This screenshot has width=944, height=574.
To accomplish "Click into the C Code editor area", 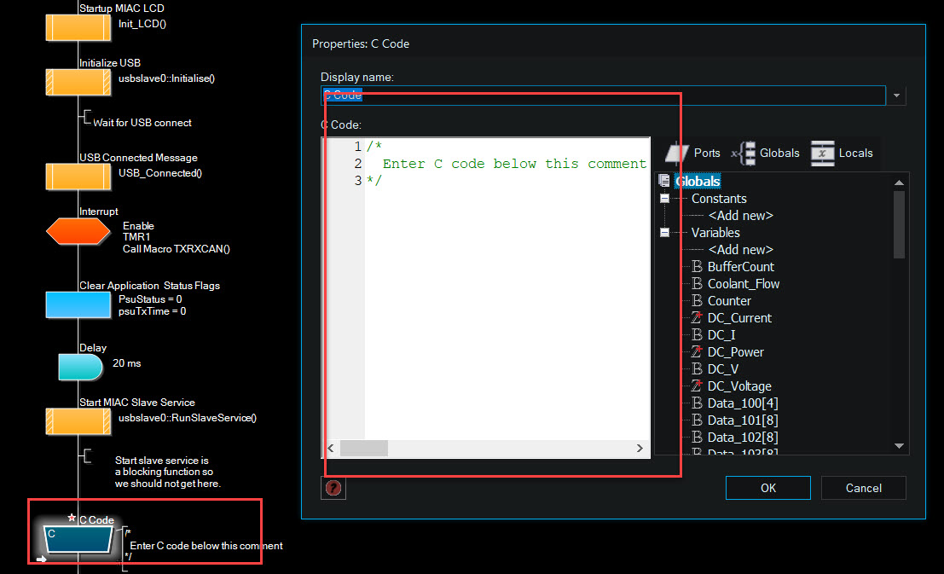I will 507,289.
